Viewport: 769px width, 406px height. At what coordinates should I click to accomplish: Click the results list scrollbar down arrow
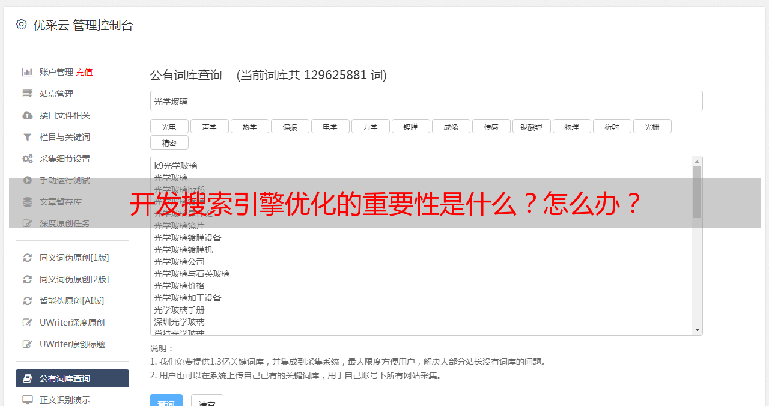[697, 330]
